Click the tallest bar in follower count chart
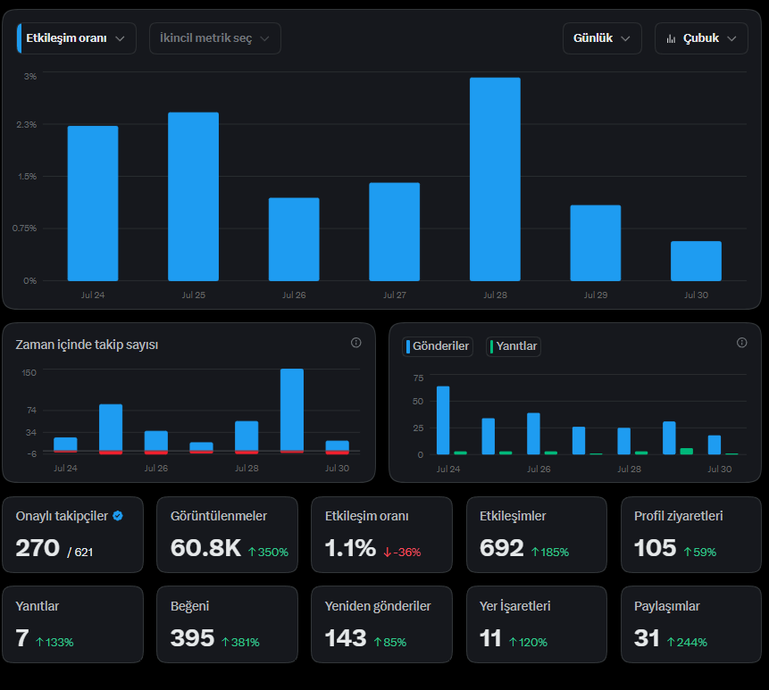The image size is (769, 690). click(x=292, y=411)
